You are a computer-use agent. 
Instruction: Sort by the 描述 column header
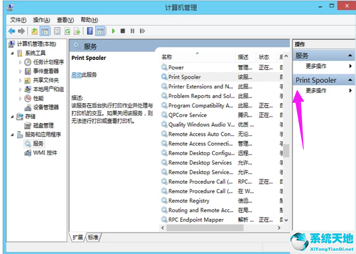tap(245, 57)
